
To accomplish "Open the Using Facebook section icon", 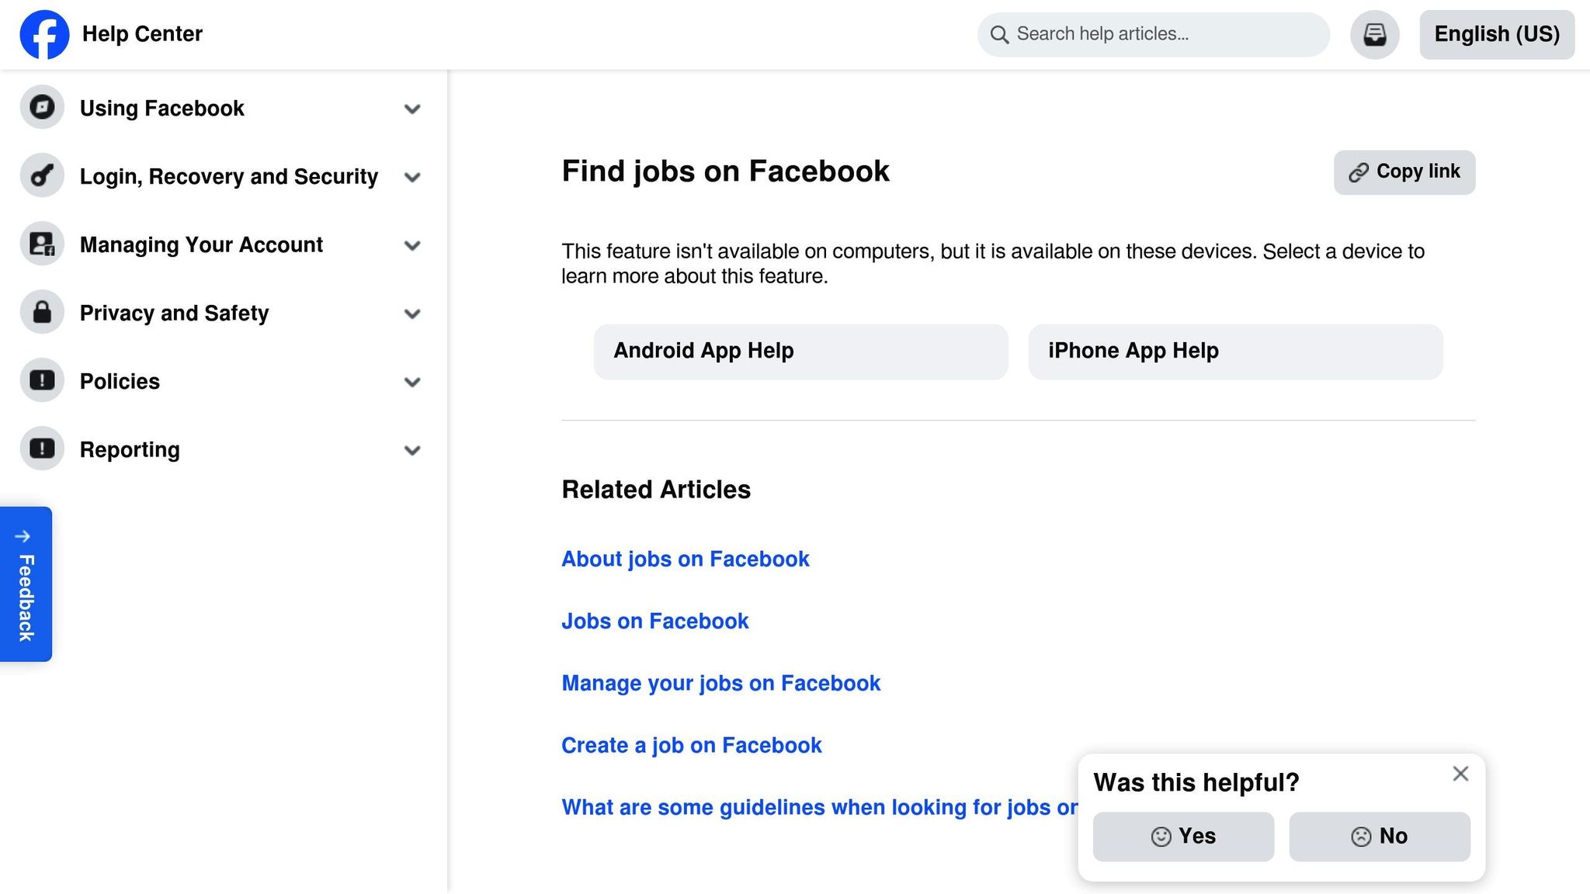I will pyautogui.click(x=41, y=108).
